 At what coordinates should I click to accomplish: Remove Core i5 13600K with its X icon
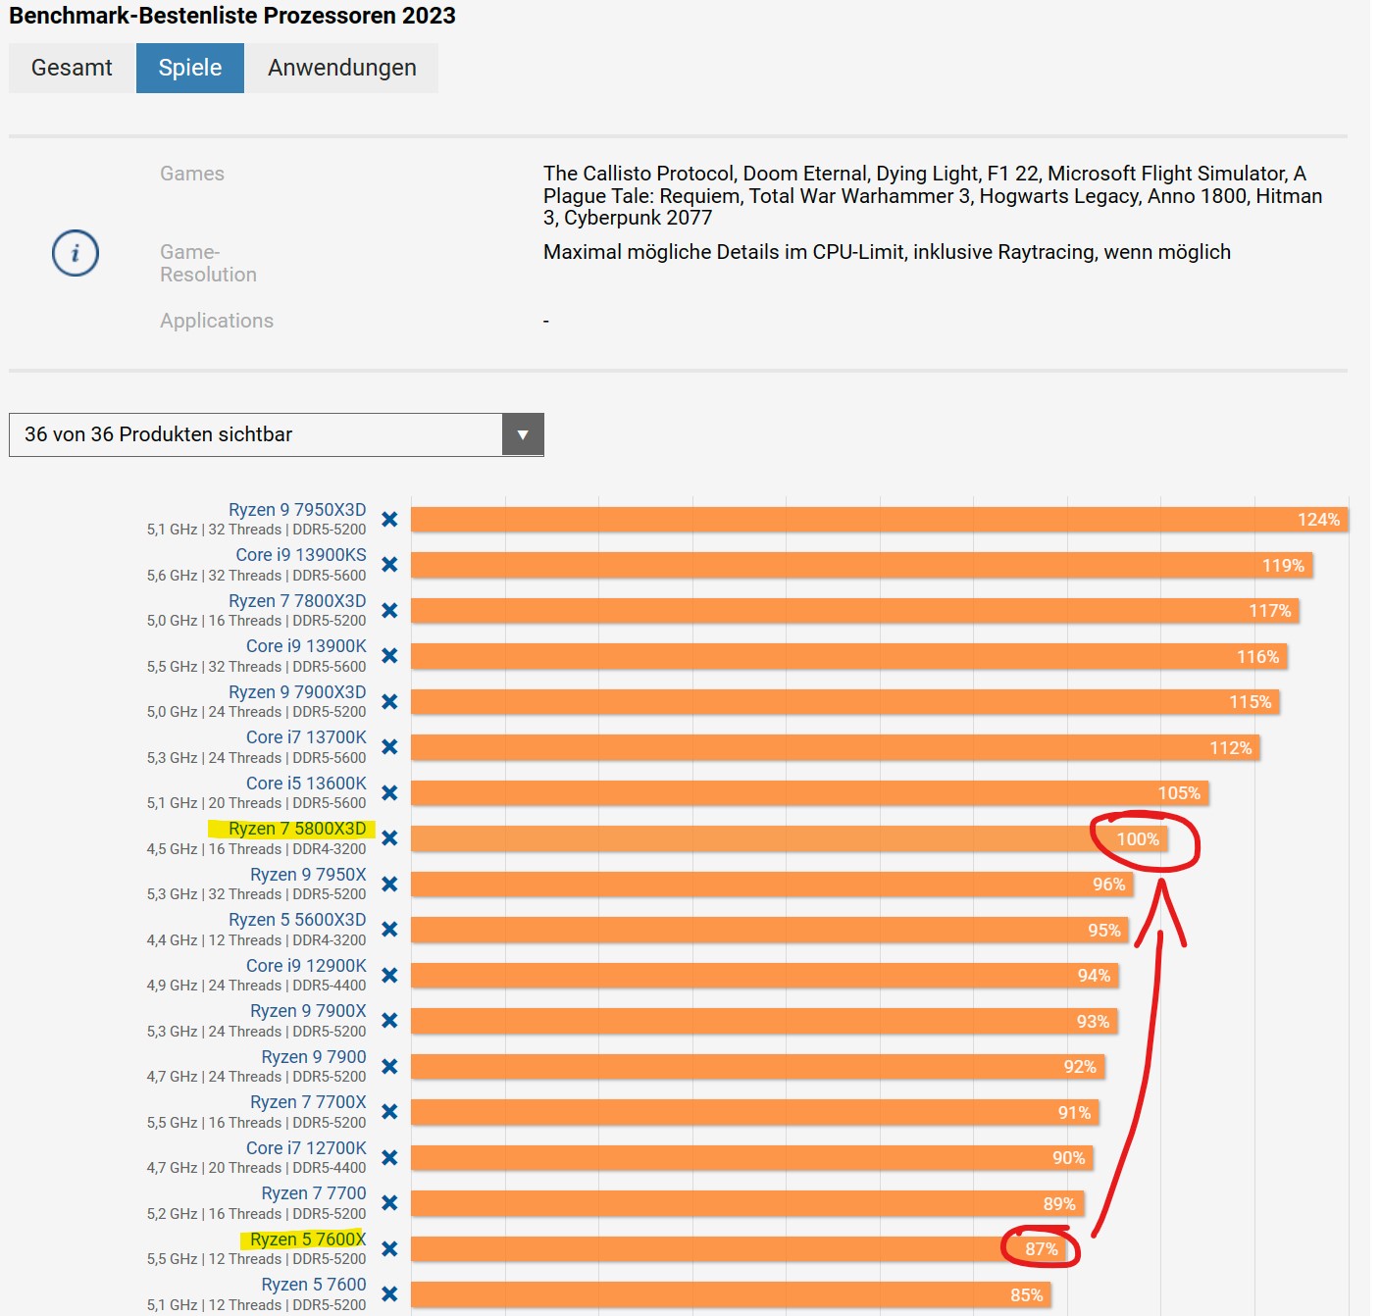coord(389,792)
